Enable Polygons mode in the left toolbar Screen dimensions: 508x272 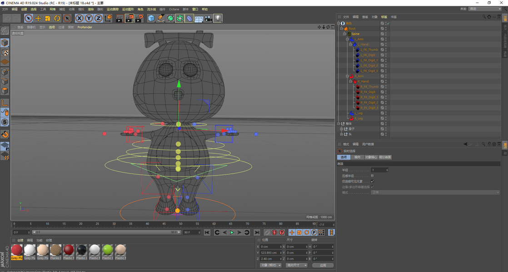[5, 91]
